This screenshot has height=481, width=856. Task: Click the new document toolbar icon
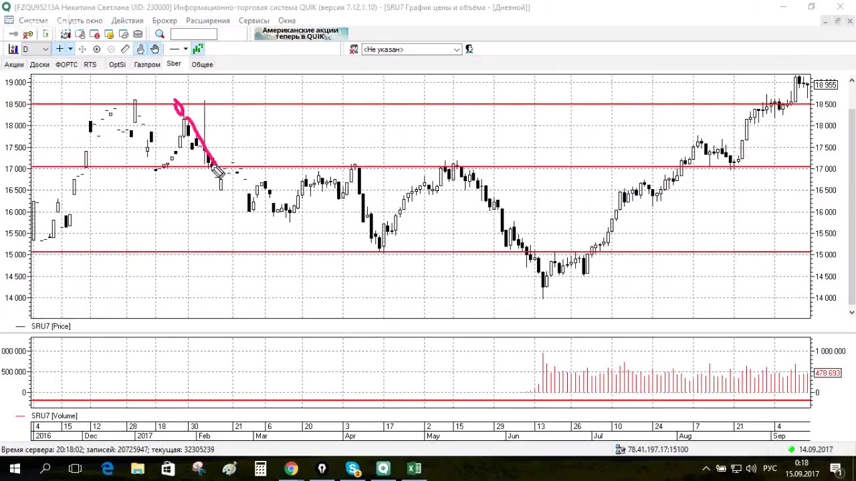coord(45,34)
